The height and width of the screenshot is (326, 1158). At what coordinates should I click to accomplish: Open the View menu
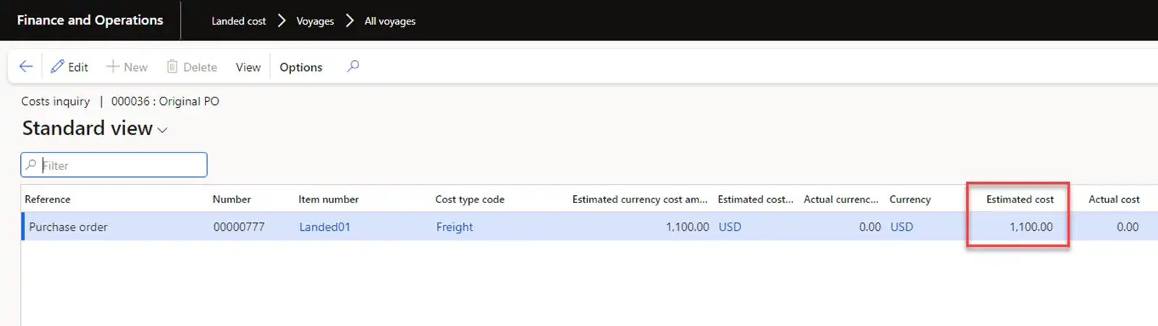click(248, 67)
